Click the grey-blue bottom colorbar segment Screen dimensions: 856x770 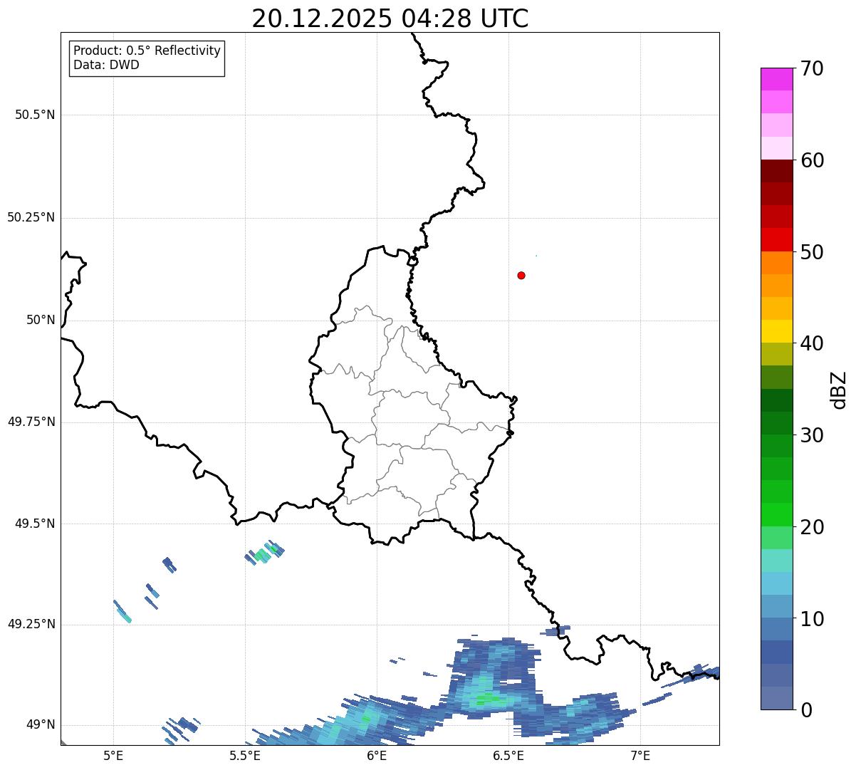point(776,698)
